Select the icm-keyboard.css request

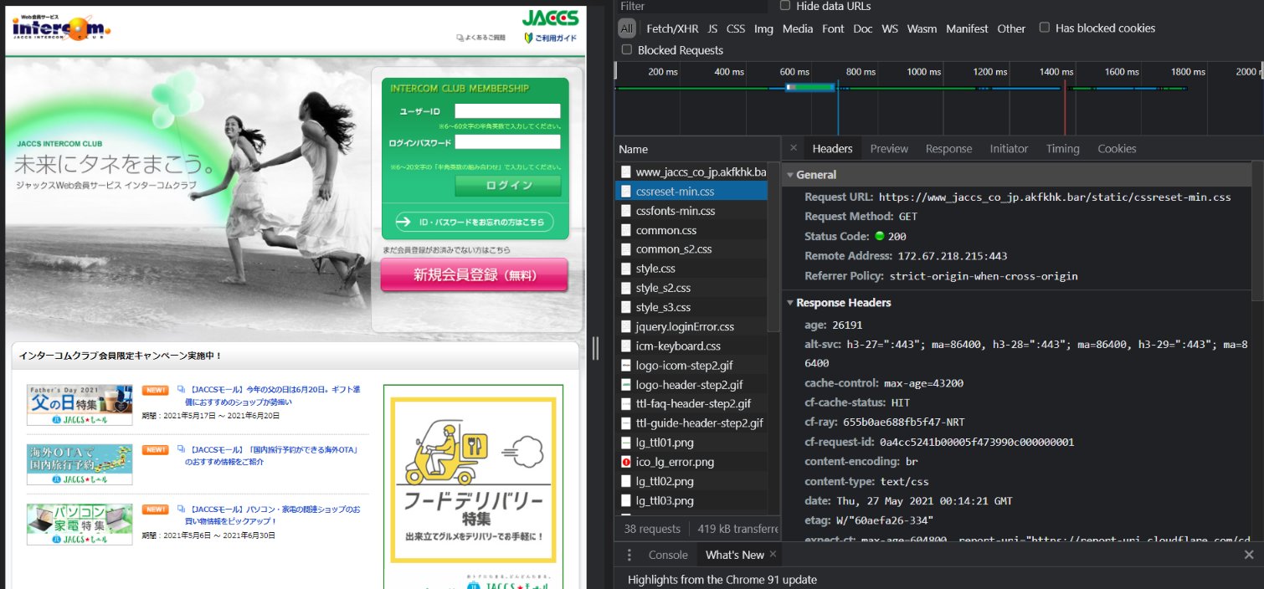click(691, 346)
